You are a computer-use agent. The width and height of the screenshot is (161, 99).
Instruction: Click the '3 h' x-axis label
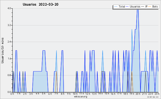point(31,94)
